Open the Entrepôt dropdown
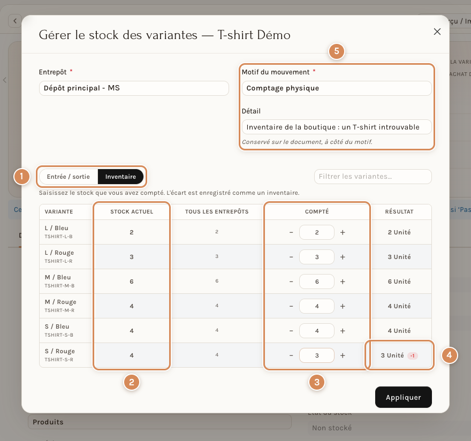This screenshot has height=441, width=471. coord(134,88)
